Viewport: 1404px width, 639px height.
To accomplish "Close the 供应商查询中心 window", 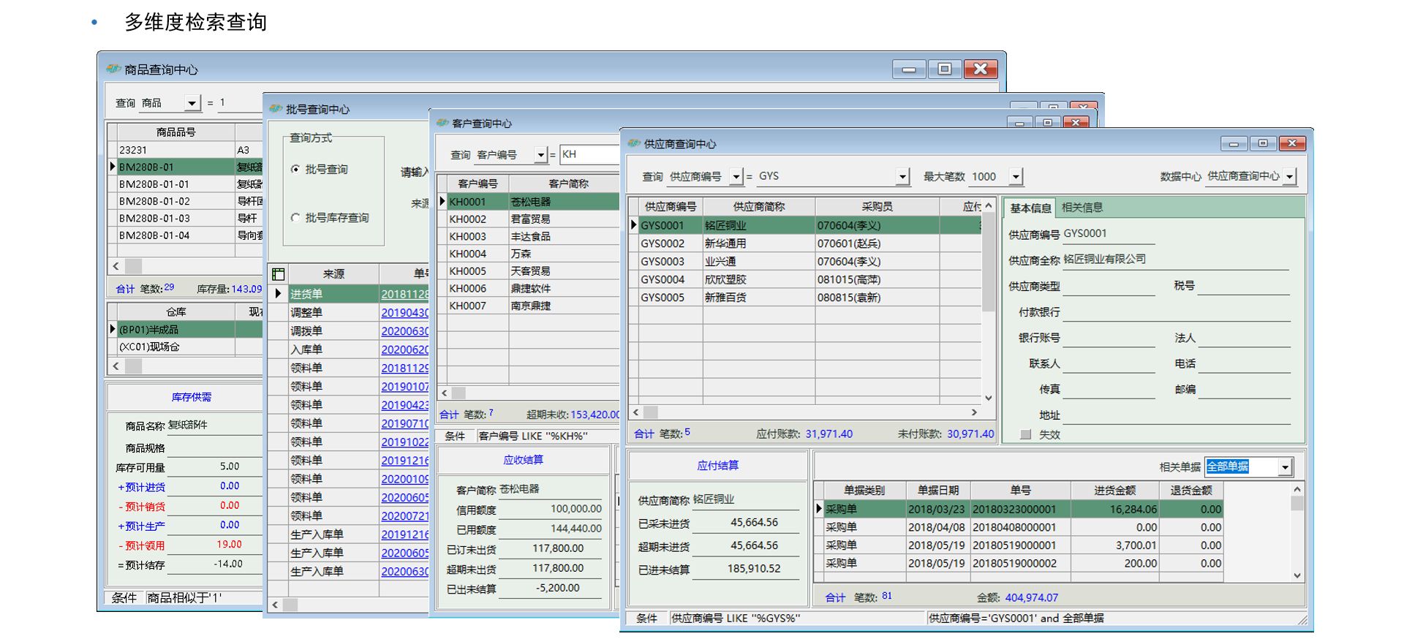I will pos(1291,143).
